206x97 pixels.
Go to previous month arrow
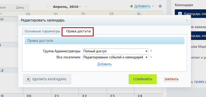click(x=48, y=6)
